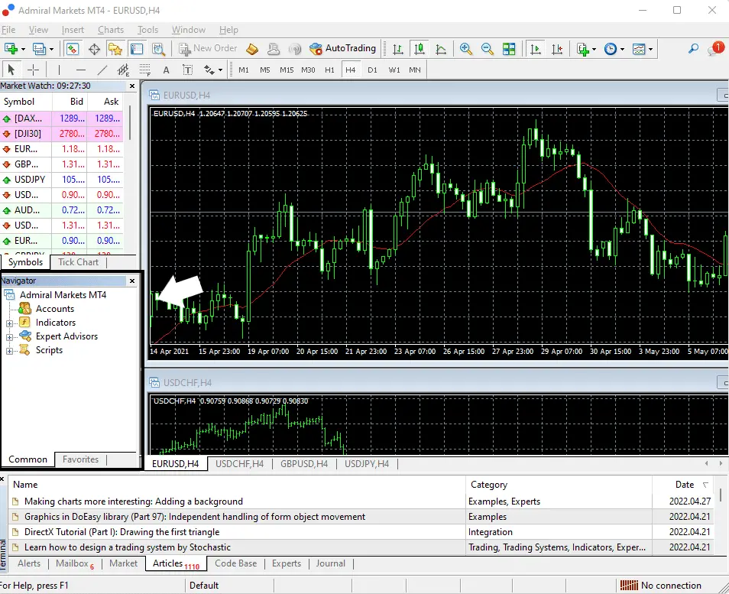Switch to Favorites tab in Navigator

click(x=80, y=459)
